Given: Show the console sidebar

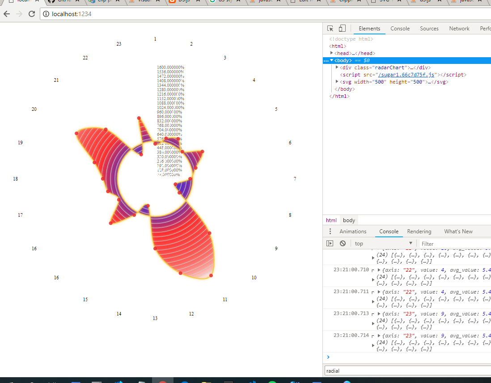Looking at the screenshot, I should point(330,244).
